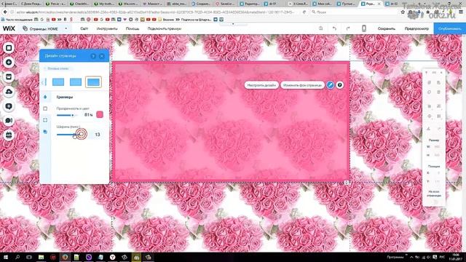Screen dimensions: 466x262
Task: Click the copy icon in the floating toolbar
Action: pos(429,82)
